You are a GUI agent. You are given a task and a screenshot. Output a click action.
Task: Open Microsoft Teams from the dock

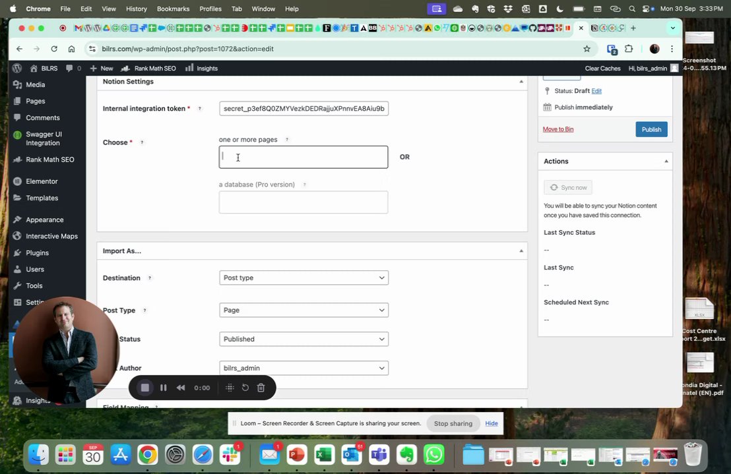(379, 455)
